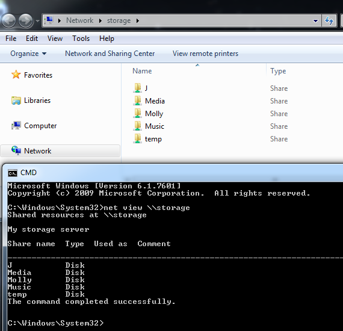
Task: Click the Libraries folder icon
Action: coord(16,101)
